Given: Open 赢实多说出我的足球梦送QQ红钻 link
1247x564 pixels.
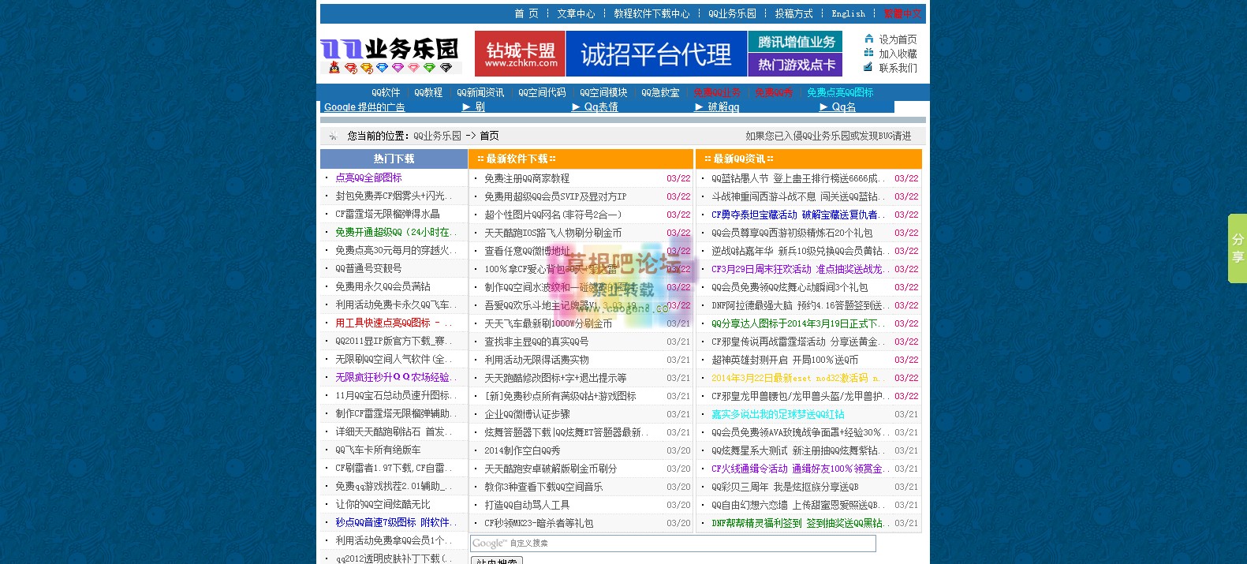Looking at the screenshot, I should pos(778,414).
